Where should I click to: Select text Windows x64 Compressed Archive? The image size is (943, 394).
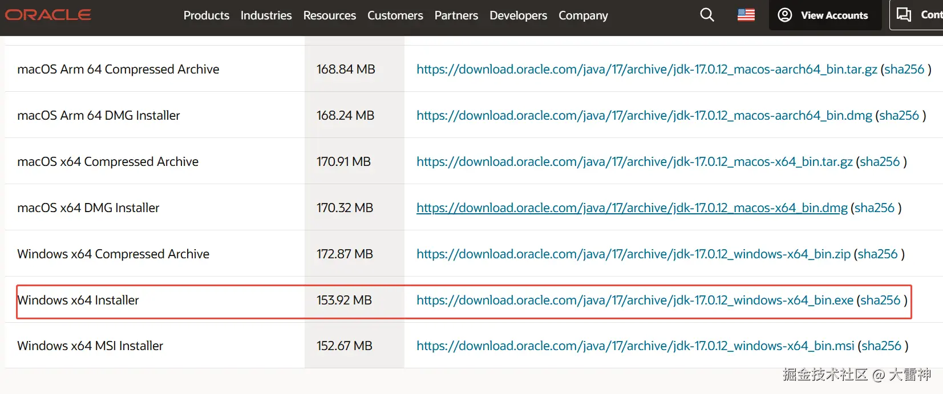pos(113,254)
